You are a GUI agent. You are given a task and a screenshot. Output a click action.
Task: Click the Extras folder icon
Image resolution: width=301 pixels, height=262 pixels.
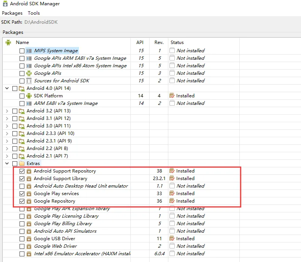[22, 164]
